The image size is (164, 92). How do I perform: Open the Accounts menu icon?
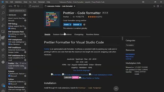coord(3,85)
